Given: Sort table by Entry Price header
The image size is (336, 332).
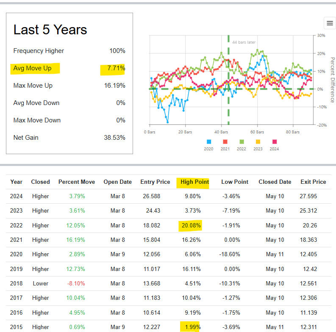Looking at the screenshot, I should 155,182.
